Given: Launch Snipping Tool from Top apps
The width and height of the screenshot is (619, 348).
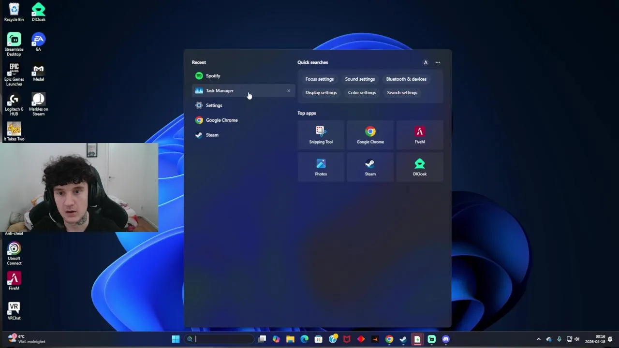Looking at the screenshot, I should click(x=321, y=135).
